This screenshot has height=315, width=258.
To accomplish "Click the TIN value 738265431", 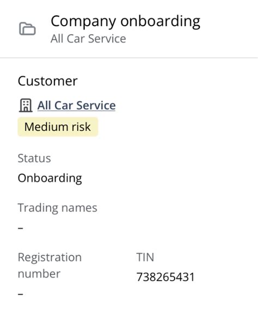I will point(165,277).
